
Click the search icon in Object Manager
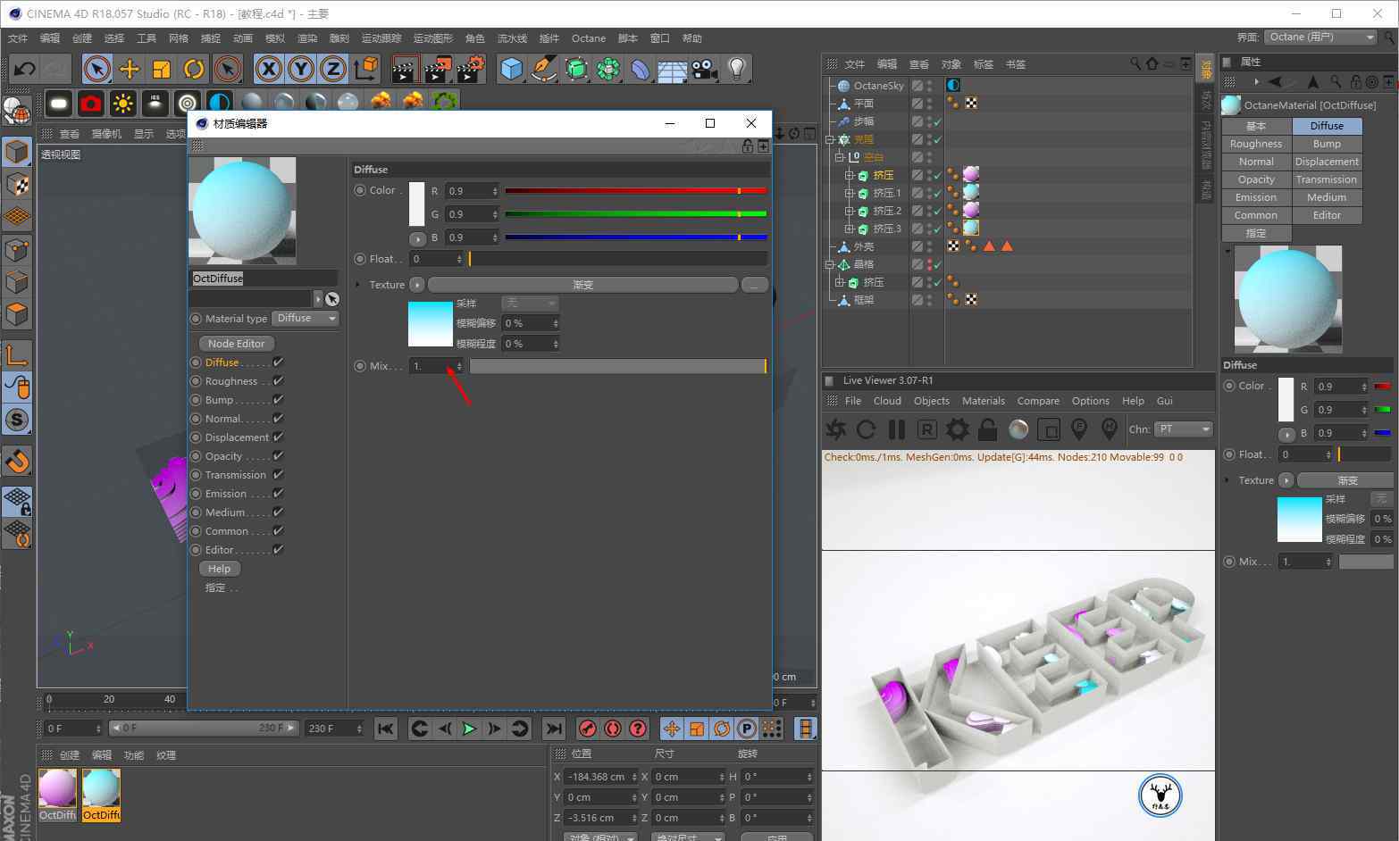pyautogui.click(x=1135, y=63)
